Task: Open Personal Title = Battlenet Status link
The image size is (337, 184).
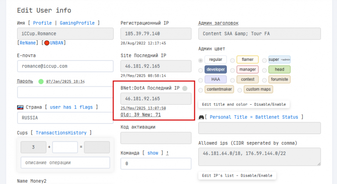Action: click(254, 117)
